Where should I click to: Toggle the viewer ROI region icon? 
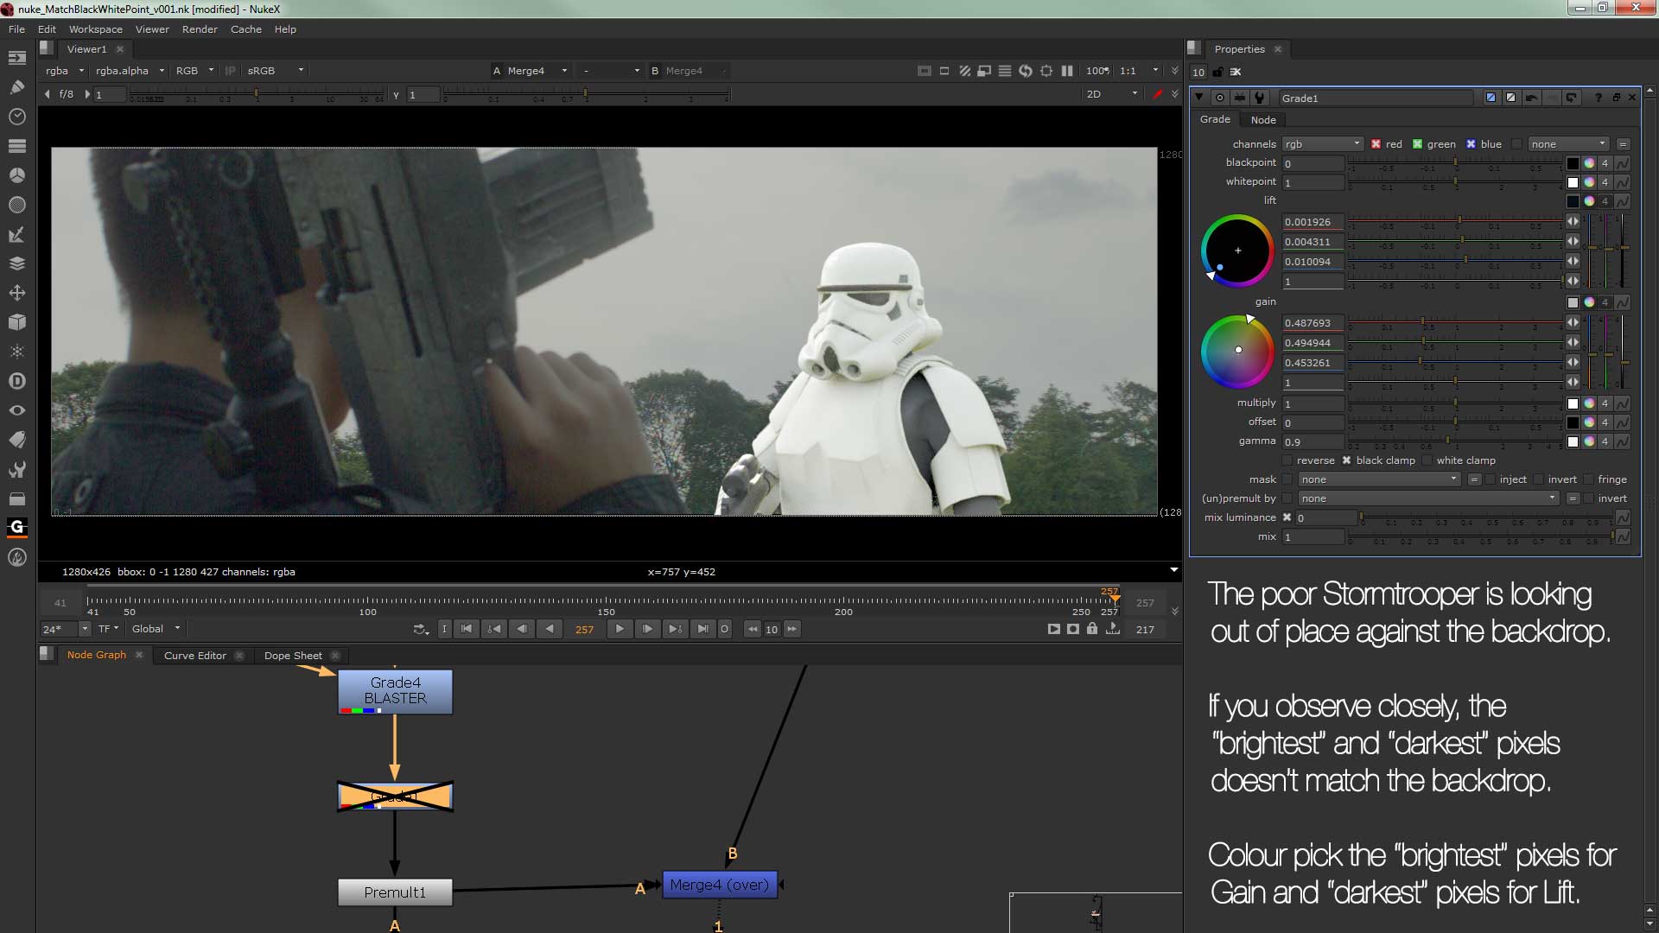tap(1046, 71)
